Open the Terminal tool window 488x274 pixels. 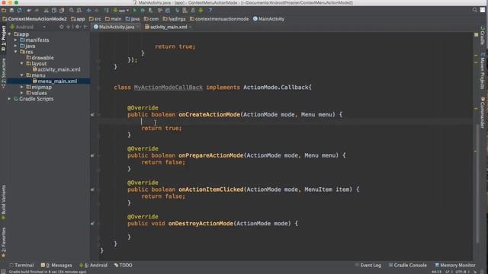[x=21, y=266]
